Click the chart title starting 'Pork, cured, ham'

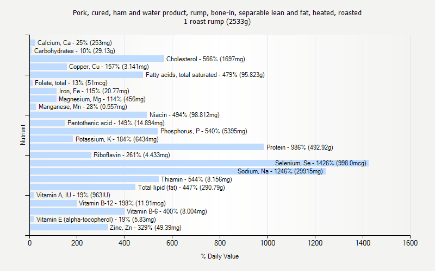pyautogui.click(x=217, y=12)
